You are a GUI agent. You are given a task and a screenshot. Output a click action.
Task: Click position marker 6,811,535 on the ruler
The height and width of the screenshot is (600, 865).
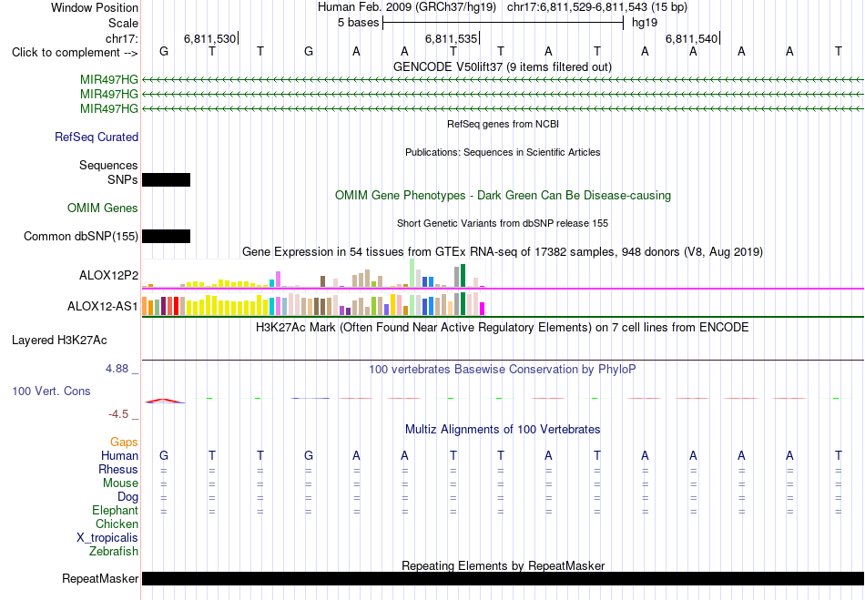(452, 38)
